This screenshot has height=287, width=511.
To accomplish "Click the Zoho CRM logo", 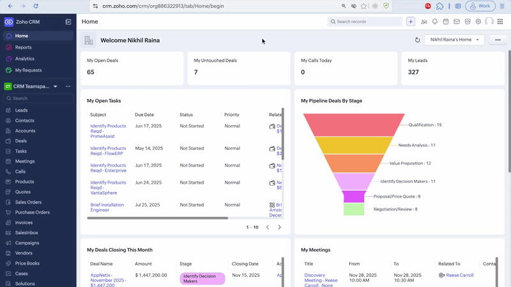I will coord(9,22).
